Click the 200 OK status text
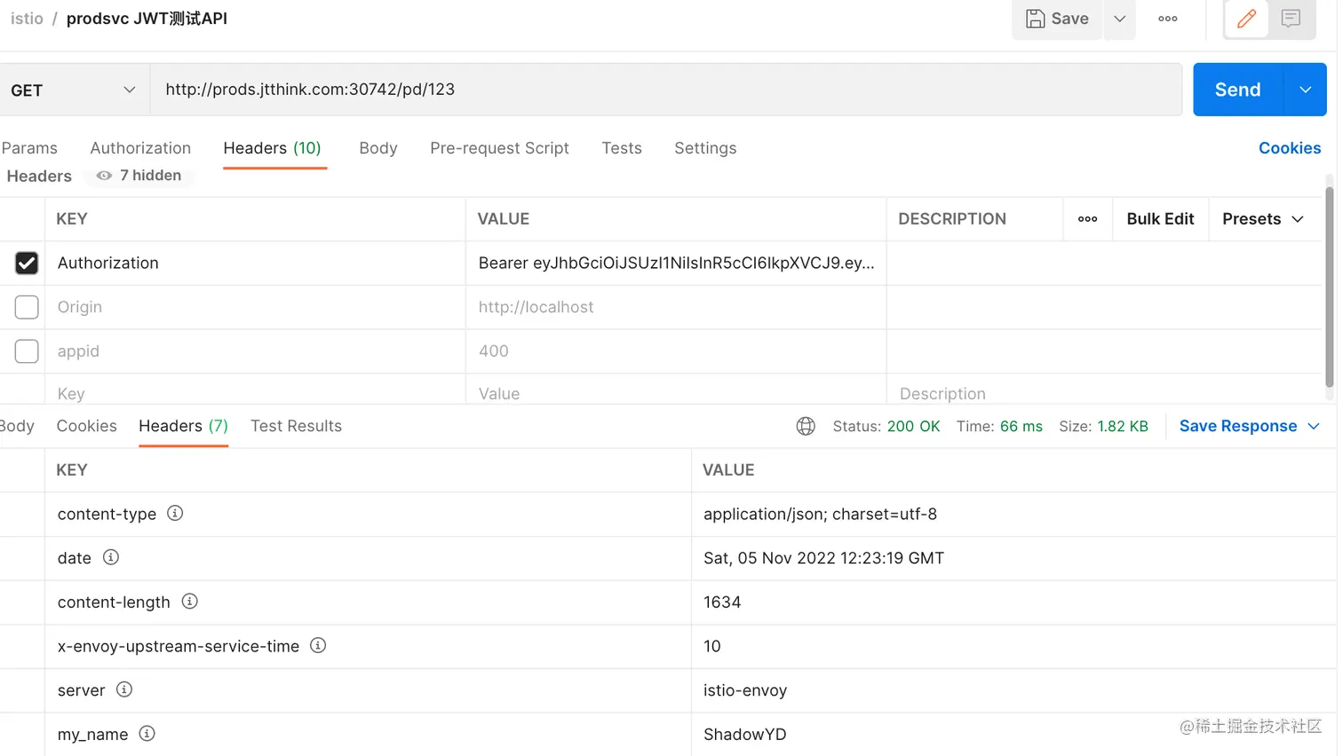Viewport: 1343px width, 756px height. (x=913, y=426)
